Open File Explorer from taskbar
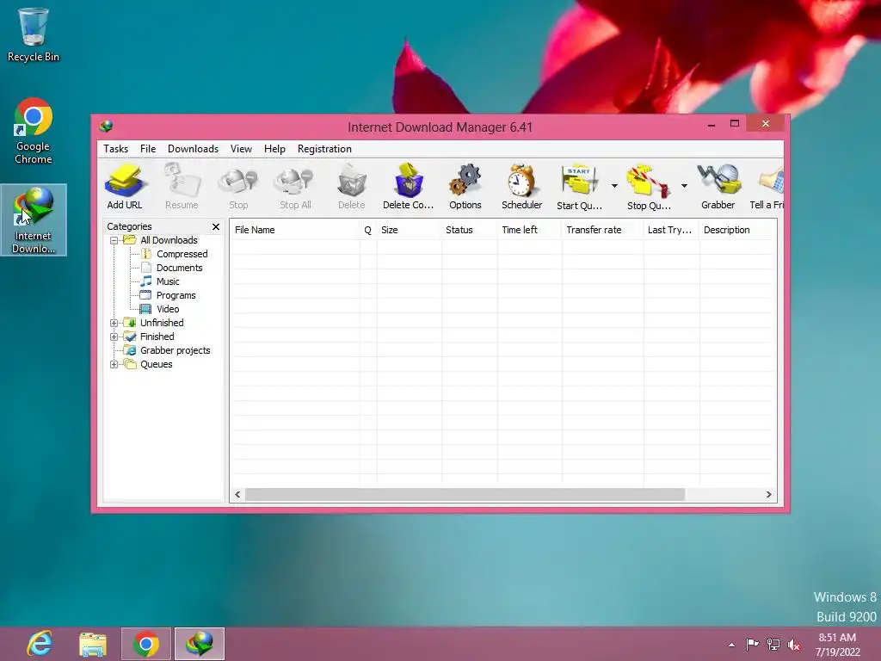This screenshot has width=881, height=661. pos(93,644)
